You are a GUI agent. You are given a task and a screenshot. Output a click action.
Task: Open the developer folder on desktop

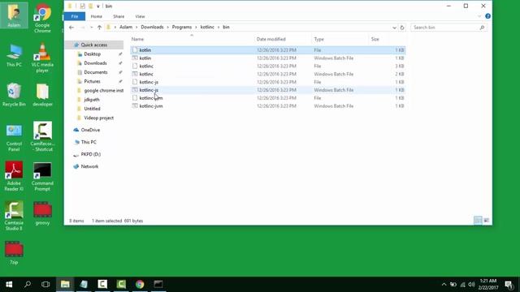pos(42,95)
